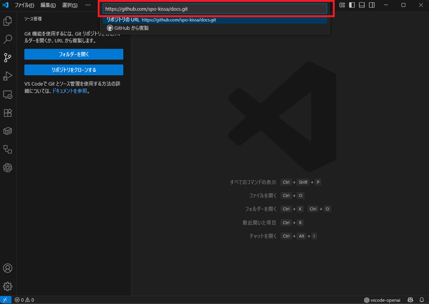Open the Explorer view in activity bar
The width and height of the screenshot is (429, 304).
[8, 21]
